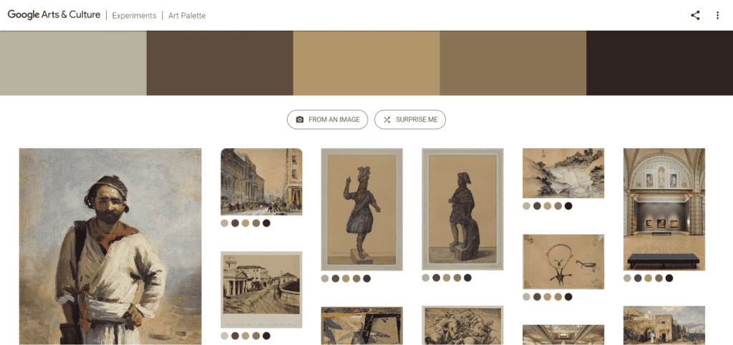Select the dark brown palette color band
This screenshot has width=733, height=345.
click(220, 63)
